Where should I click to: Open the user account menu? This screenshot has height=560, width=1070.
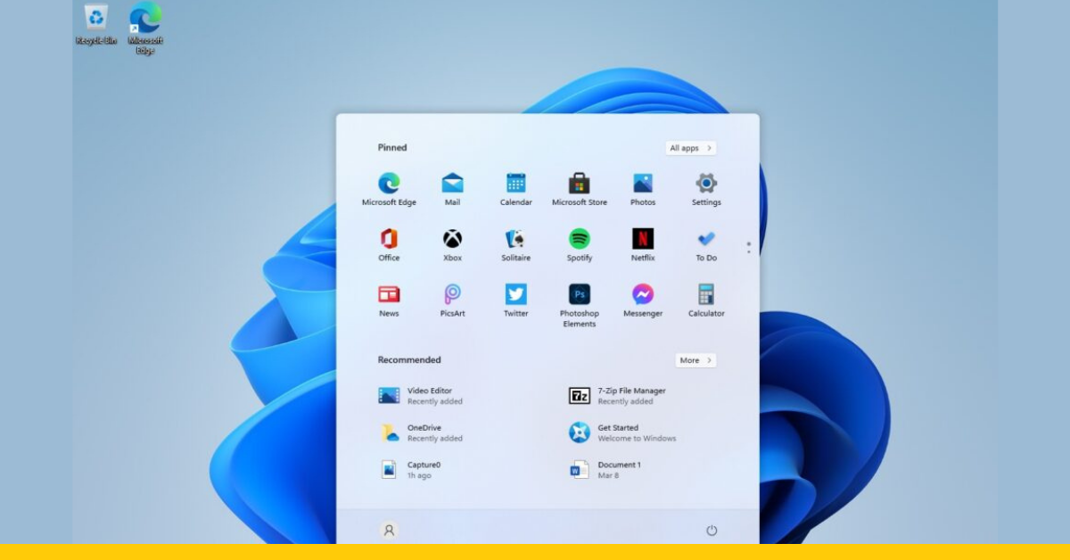coord(389,531)
